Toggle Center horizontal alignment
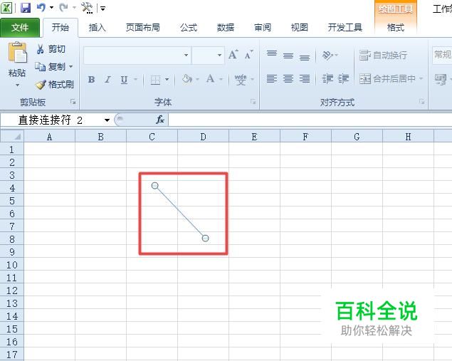Viewport: 452px width, 361px height. (288, 78)
